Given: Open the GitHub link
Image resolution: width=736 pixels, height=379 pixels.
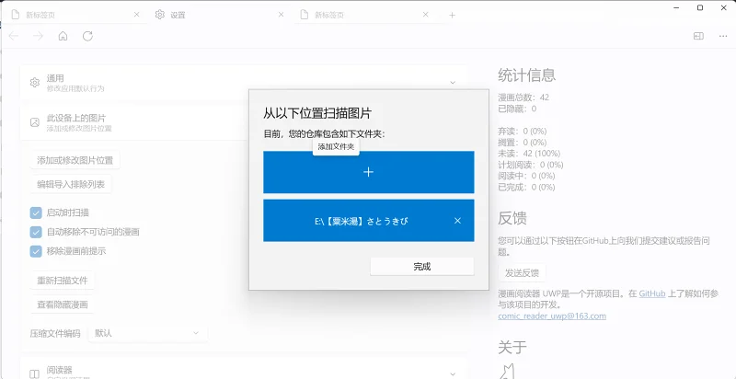Looking at the screenshot, I should [652, 293].
